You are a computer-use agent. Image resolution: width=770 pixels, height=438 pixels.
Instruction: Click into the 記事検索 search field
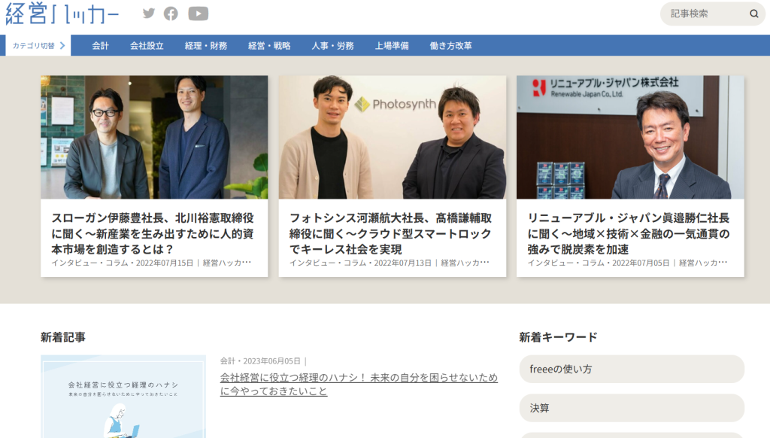(703, 14)
